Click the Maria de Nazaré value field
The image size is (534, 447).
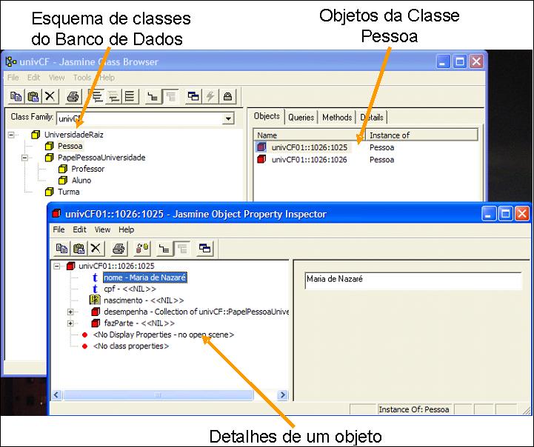click(x=413, y=280)
